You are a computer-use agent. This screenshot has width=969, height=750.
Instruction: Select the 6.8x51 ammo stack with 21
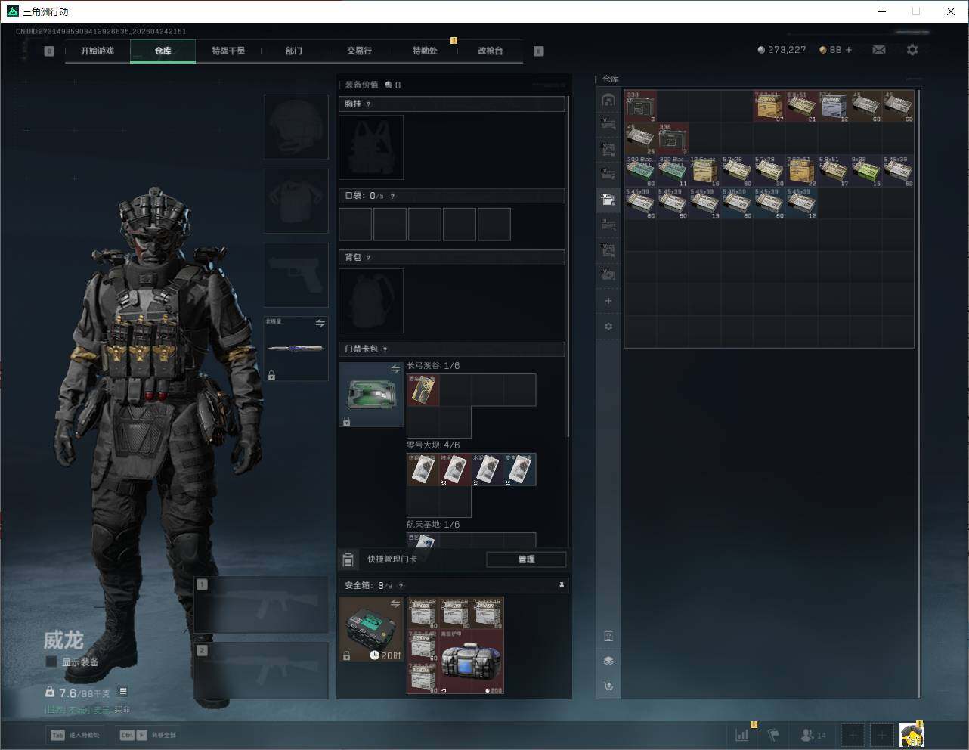(x=802, y=107)
